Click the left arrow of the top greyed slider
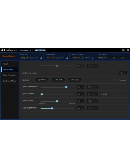130x168 pixels. click(x=79, y=66)
